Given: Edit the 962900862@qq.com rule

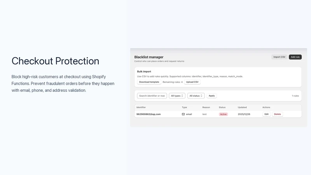Looking at the screenshot, I should [266, 114].
